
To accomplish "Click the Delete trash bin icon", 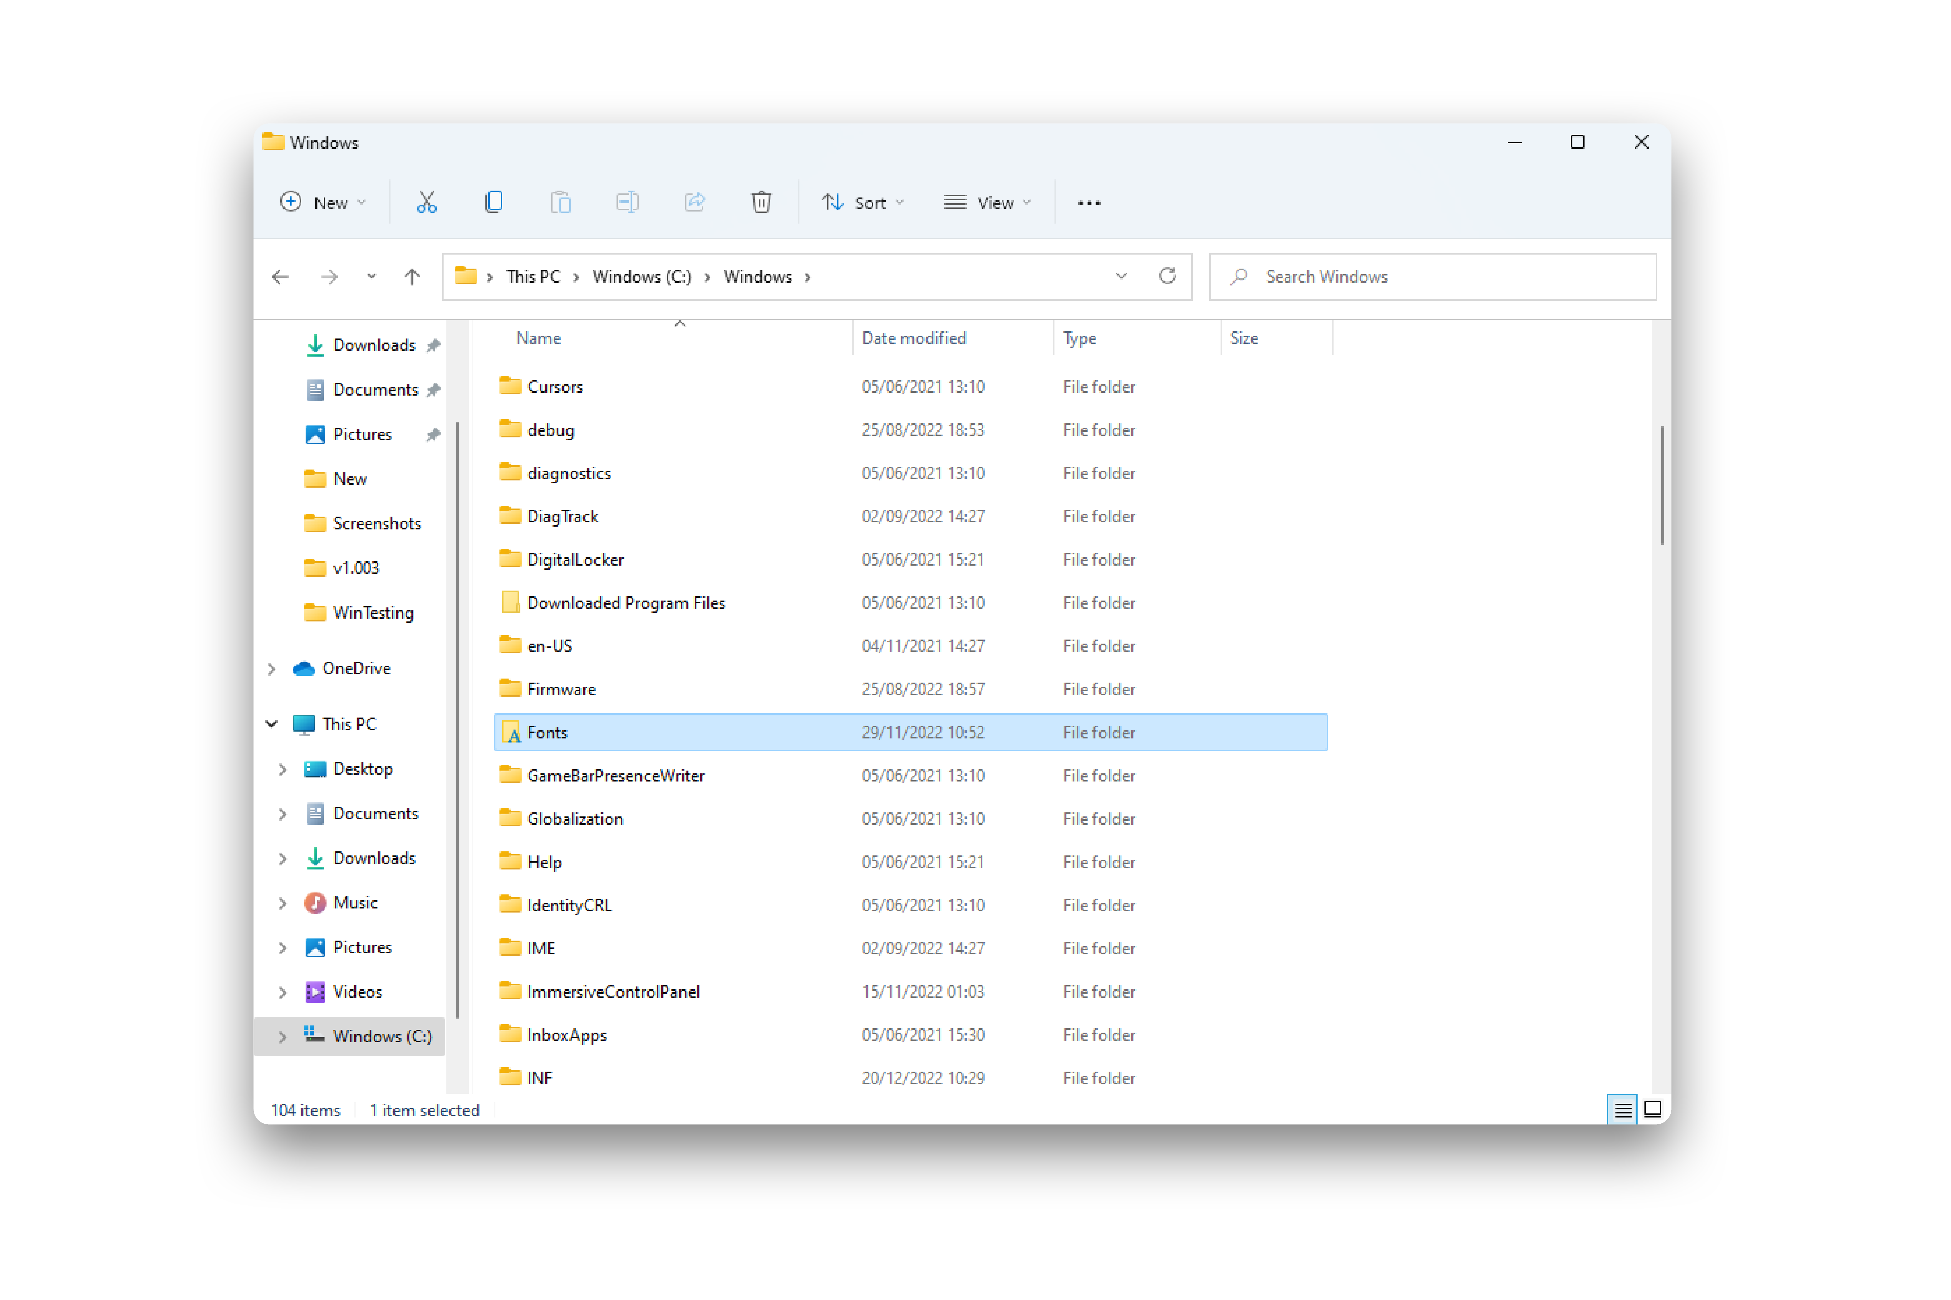I will point(761,202).
